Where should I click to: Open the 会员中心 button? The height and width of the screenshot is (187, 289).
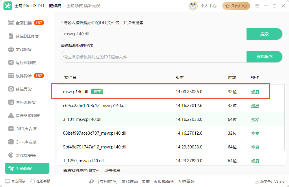(x=236, y=6)
